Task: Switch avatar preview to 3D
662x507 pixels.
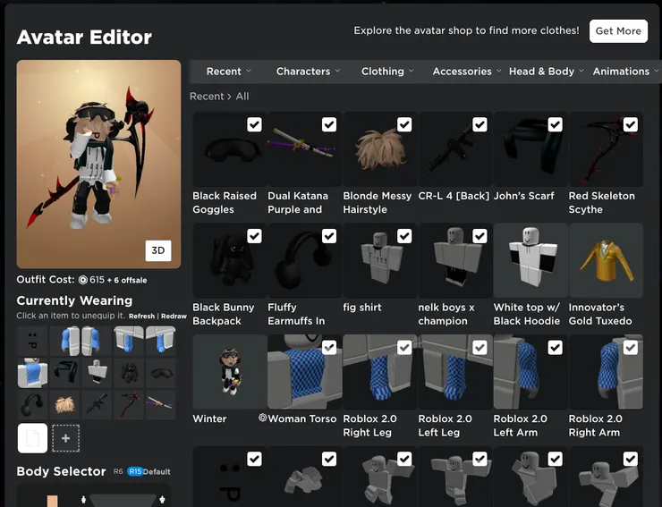Action: (x=158, y=250)
